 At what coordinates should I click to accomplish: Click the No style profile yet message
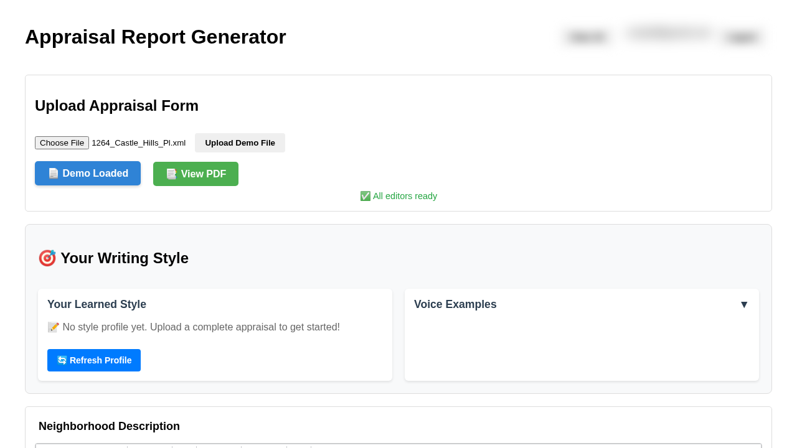[201, 327]
